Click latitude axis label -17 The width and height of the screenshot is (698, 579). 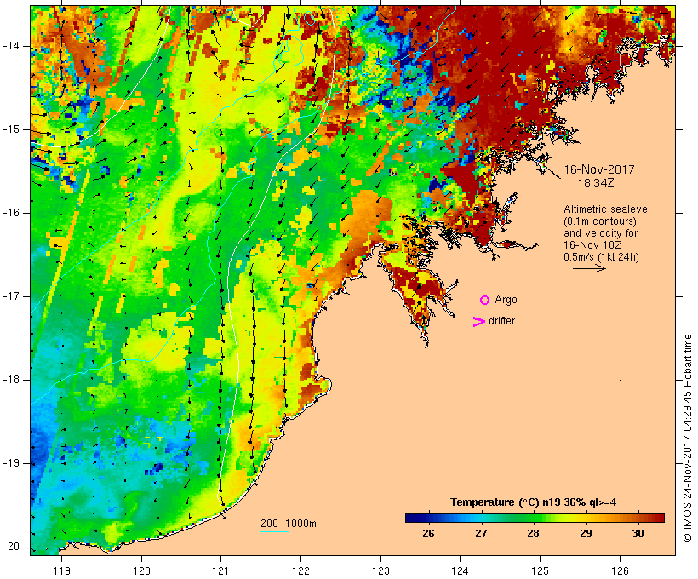pyautogui.click(x=11, y=296)
